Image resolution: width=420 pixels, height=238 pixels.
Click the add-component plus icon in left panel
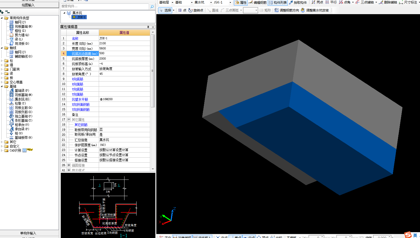point(2,12)
